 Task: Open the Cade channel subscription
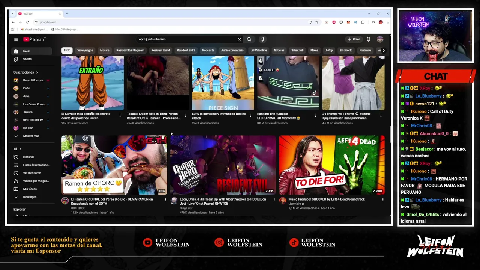click(31, 88)
